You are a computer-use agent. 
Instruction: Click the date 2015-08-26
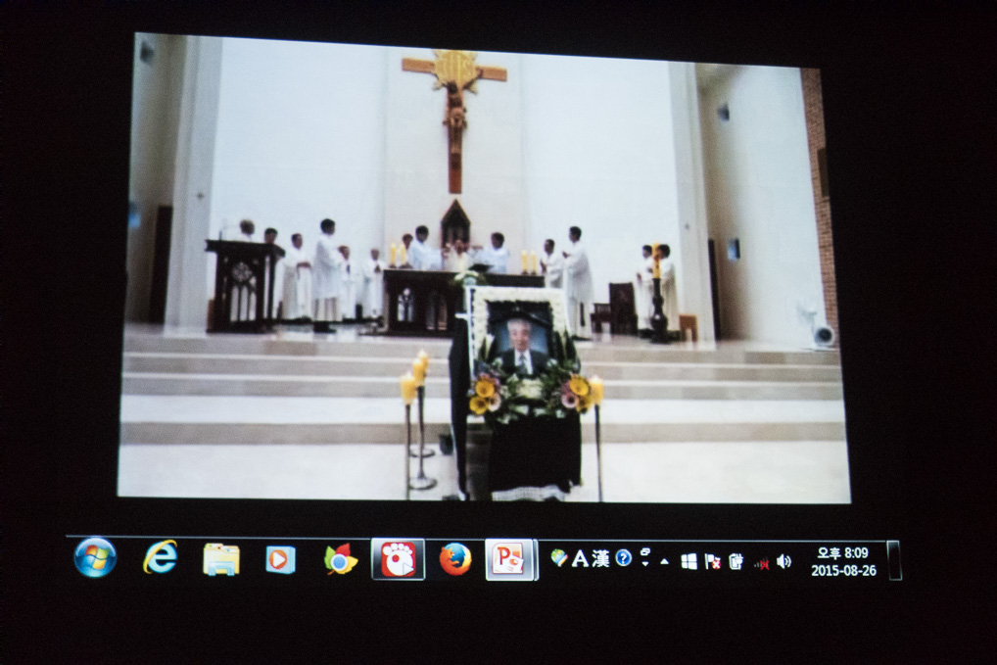pyautogui.click(x=843, y=571)
